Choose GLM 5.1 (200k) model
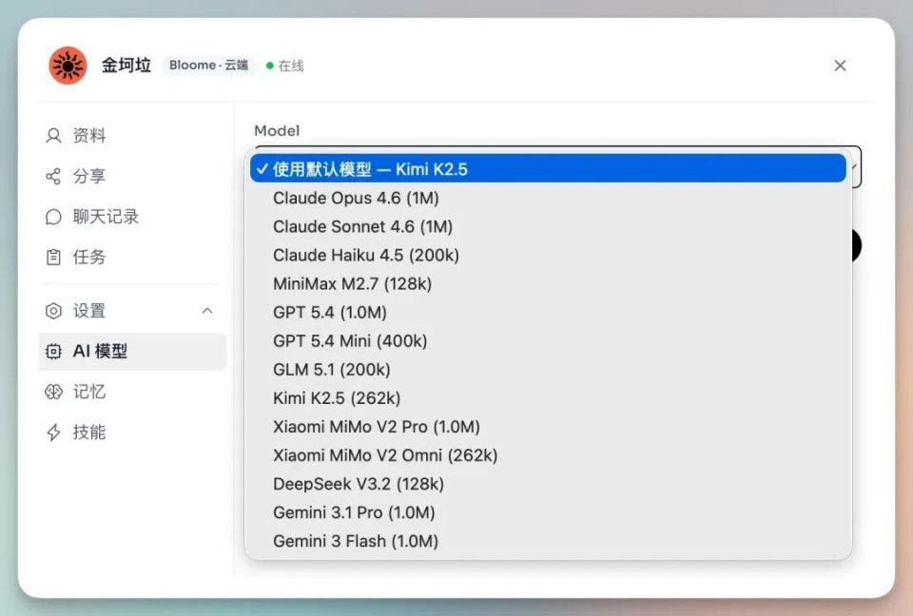 (x=331, y=370)
